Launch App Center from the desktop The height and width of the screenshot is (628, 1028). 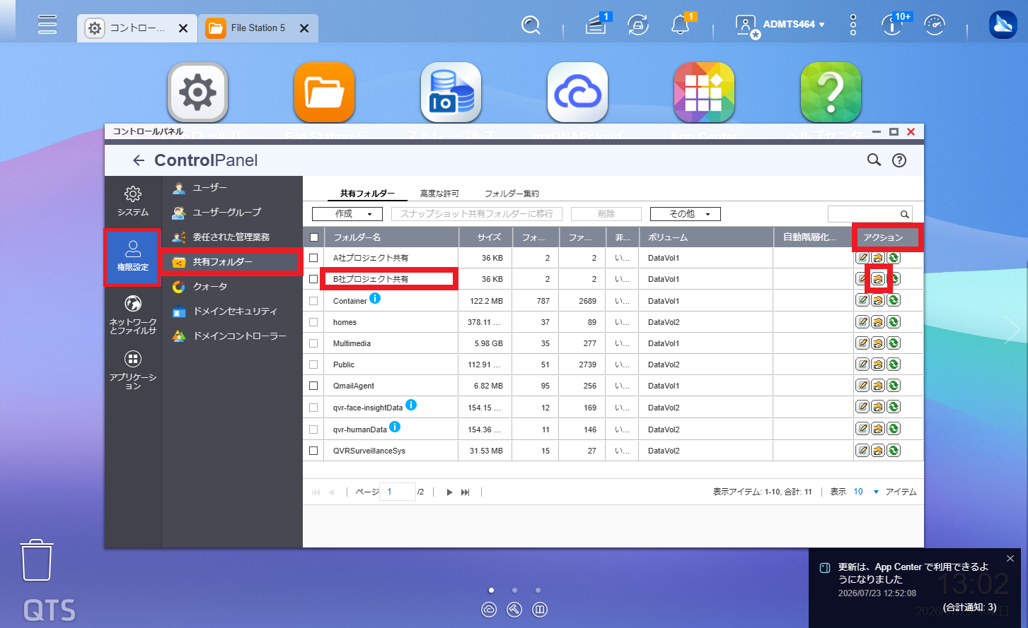(x=704, y=93)
